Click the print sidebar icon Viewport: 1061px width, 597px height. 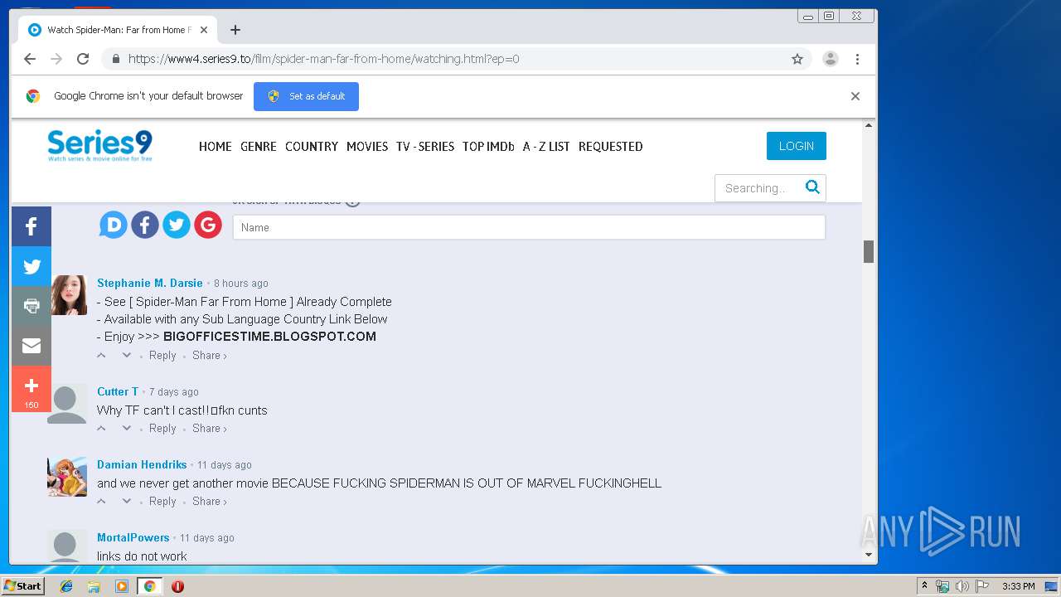coord(31,306)
